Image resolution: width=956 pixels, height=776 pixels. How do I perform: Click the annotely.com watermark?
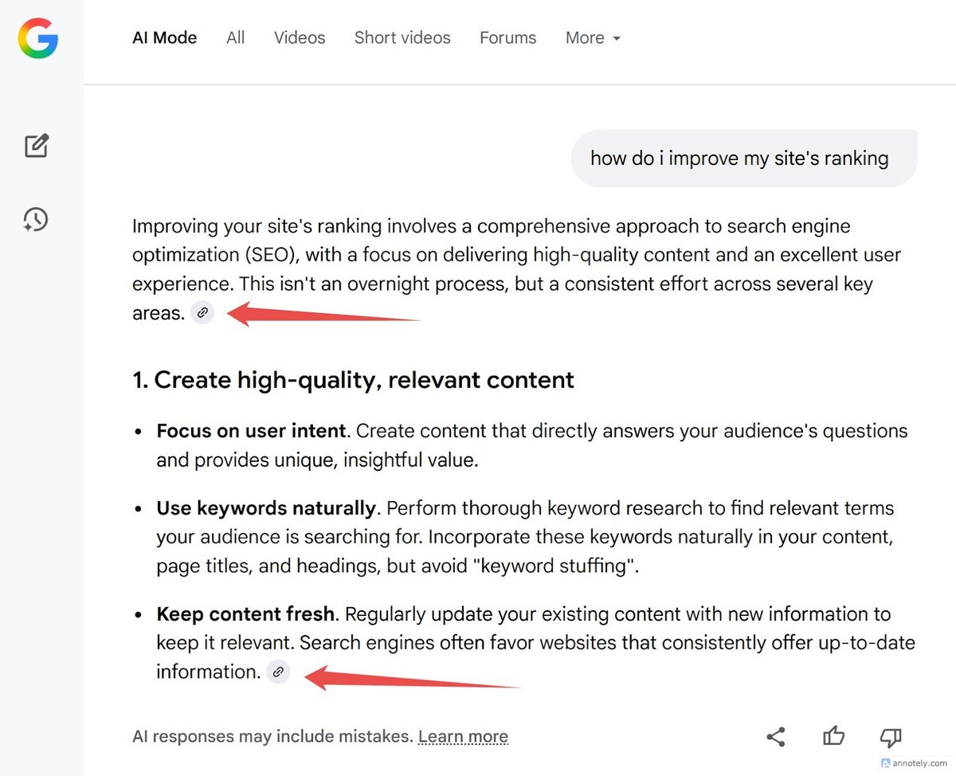pos(916,762)
